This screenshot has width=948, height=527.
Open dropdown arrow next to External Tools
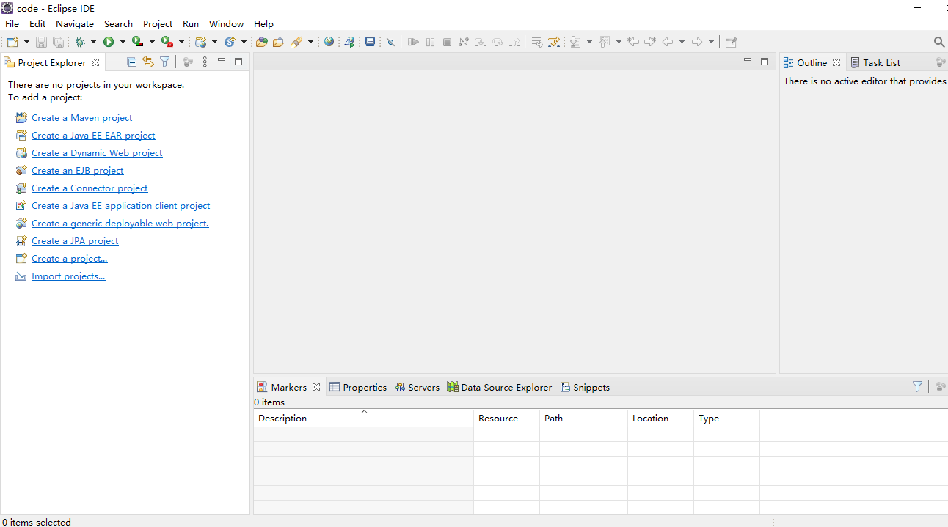click(181, 42)
